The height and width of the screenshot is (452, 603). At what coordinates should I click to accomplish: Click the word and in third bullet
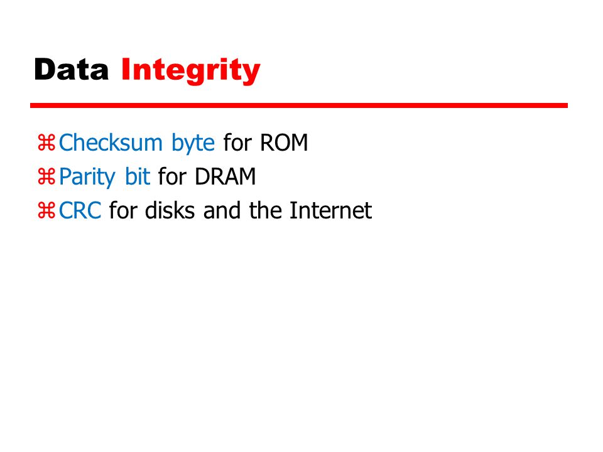point(222,210)
